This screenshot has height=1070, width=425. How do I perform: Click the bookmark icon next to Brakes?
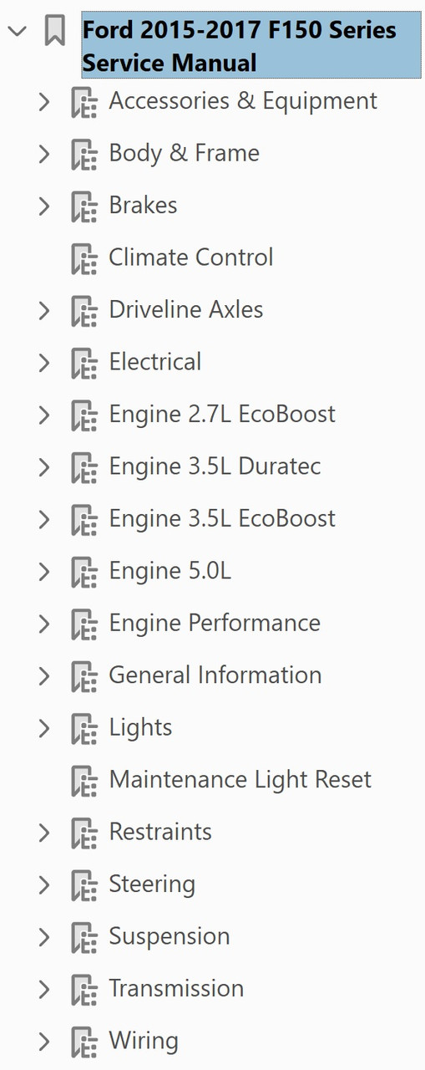pyautogui.click(x=84, y=206)
